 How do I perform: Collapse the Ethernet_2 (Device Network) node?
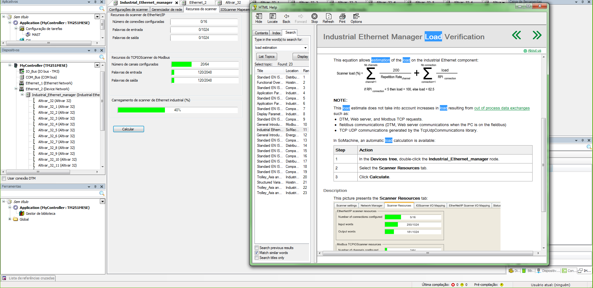point(16,89)
